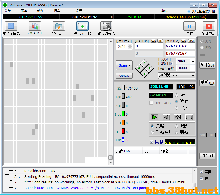Open the Drive Info (驱动器信息) panel
Image resolution: width=220 pixels, height=195 pixels.
click(11, 26)
